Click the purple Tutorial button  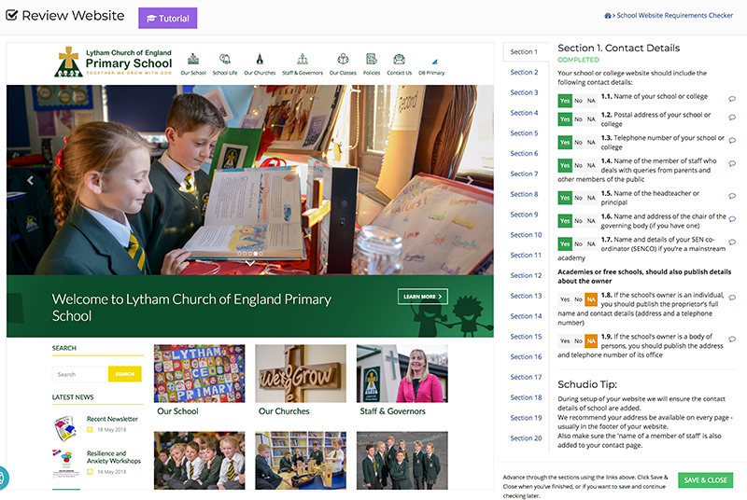click(x=168, y=18)
